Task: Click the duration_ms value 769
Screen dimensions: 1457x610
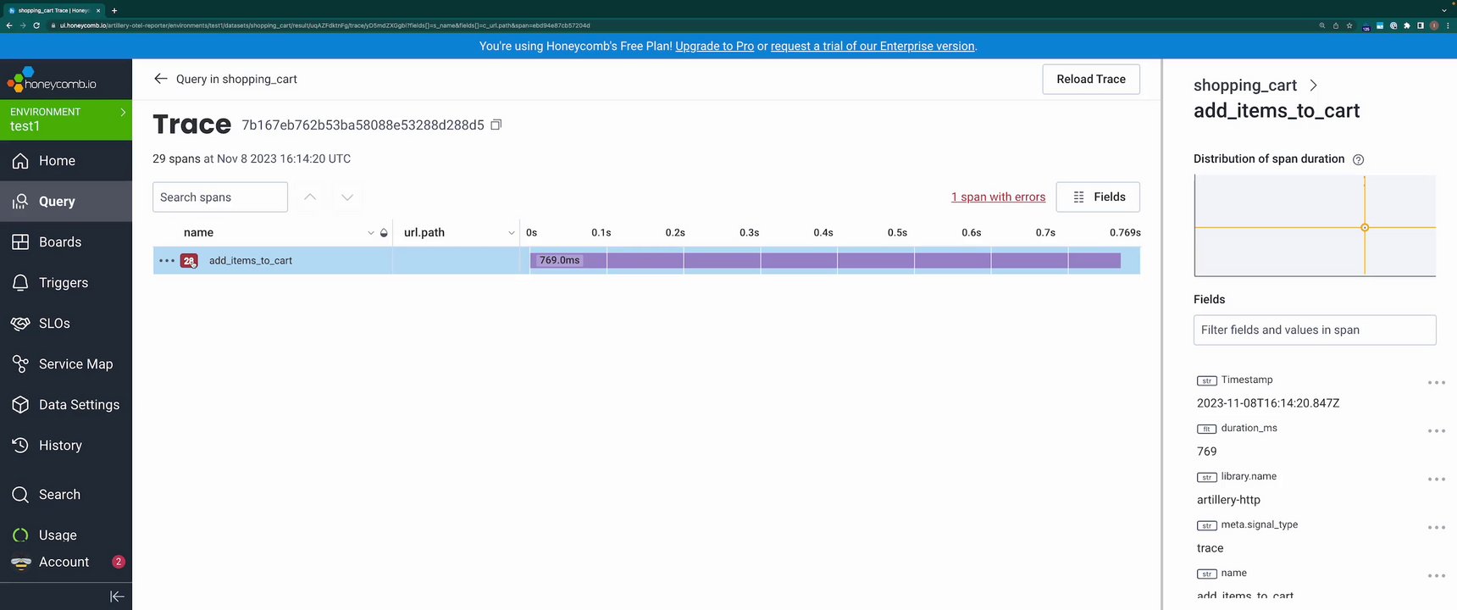Action: click(1206, 452)
